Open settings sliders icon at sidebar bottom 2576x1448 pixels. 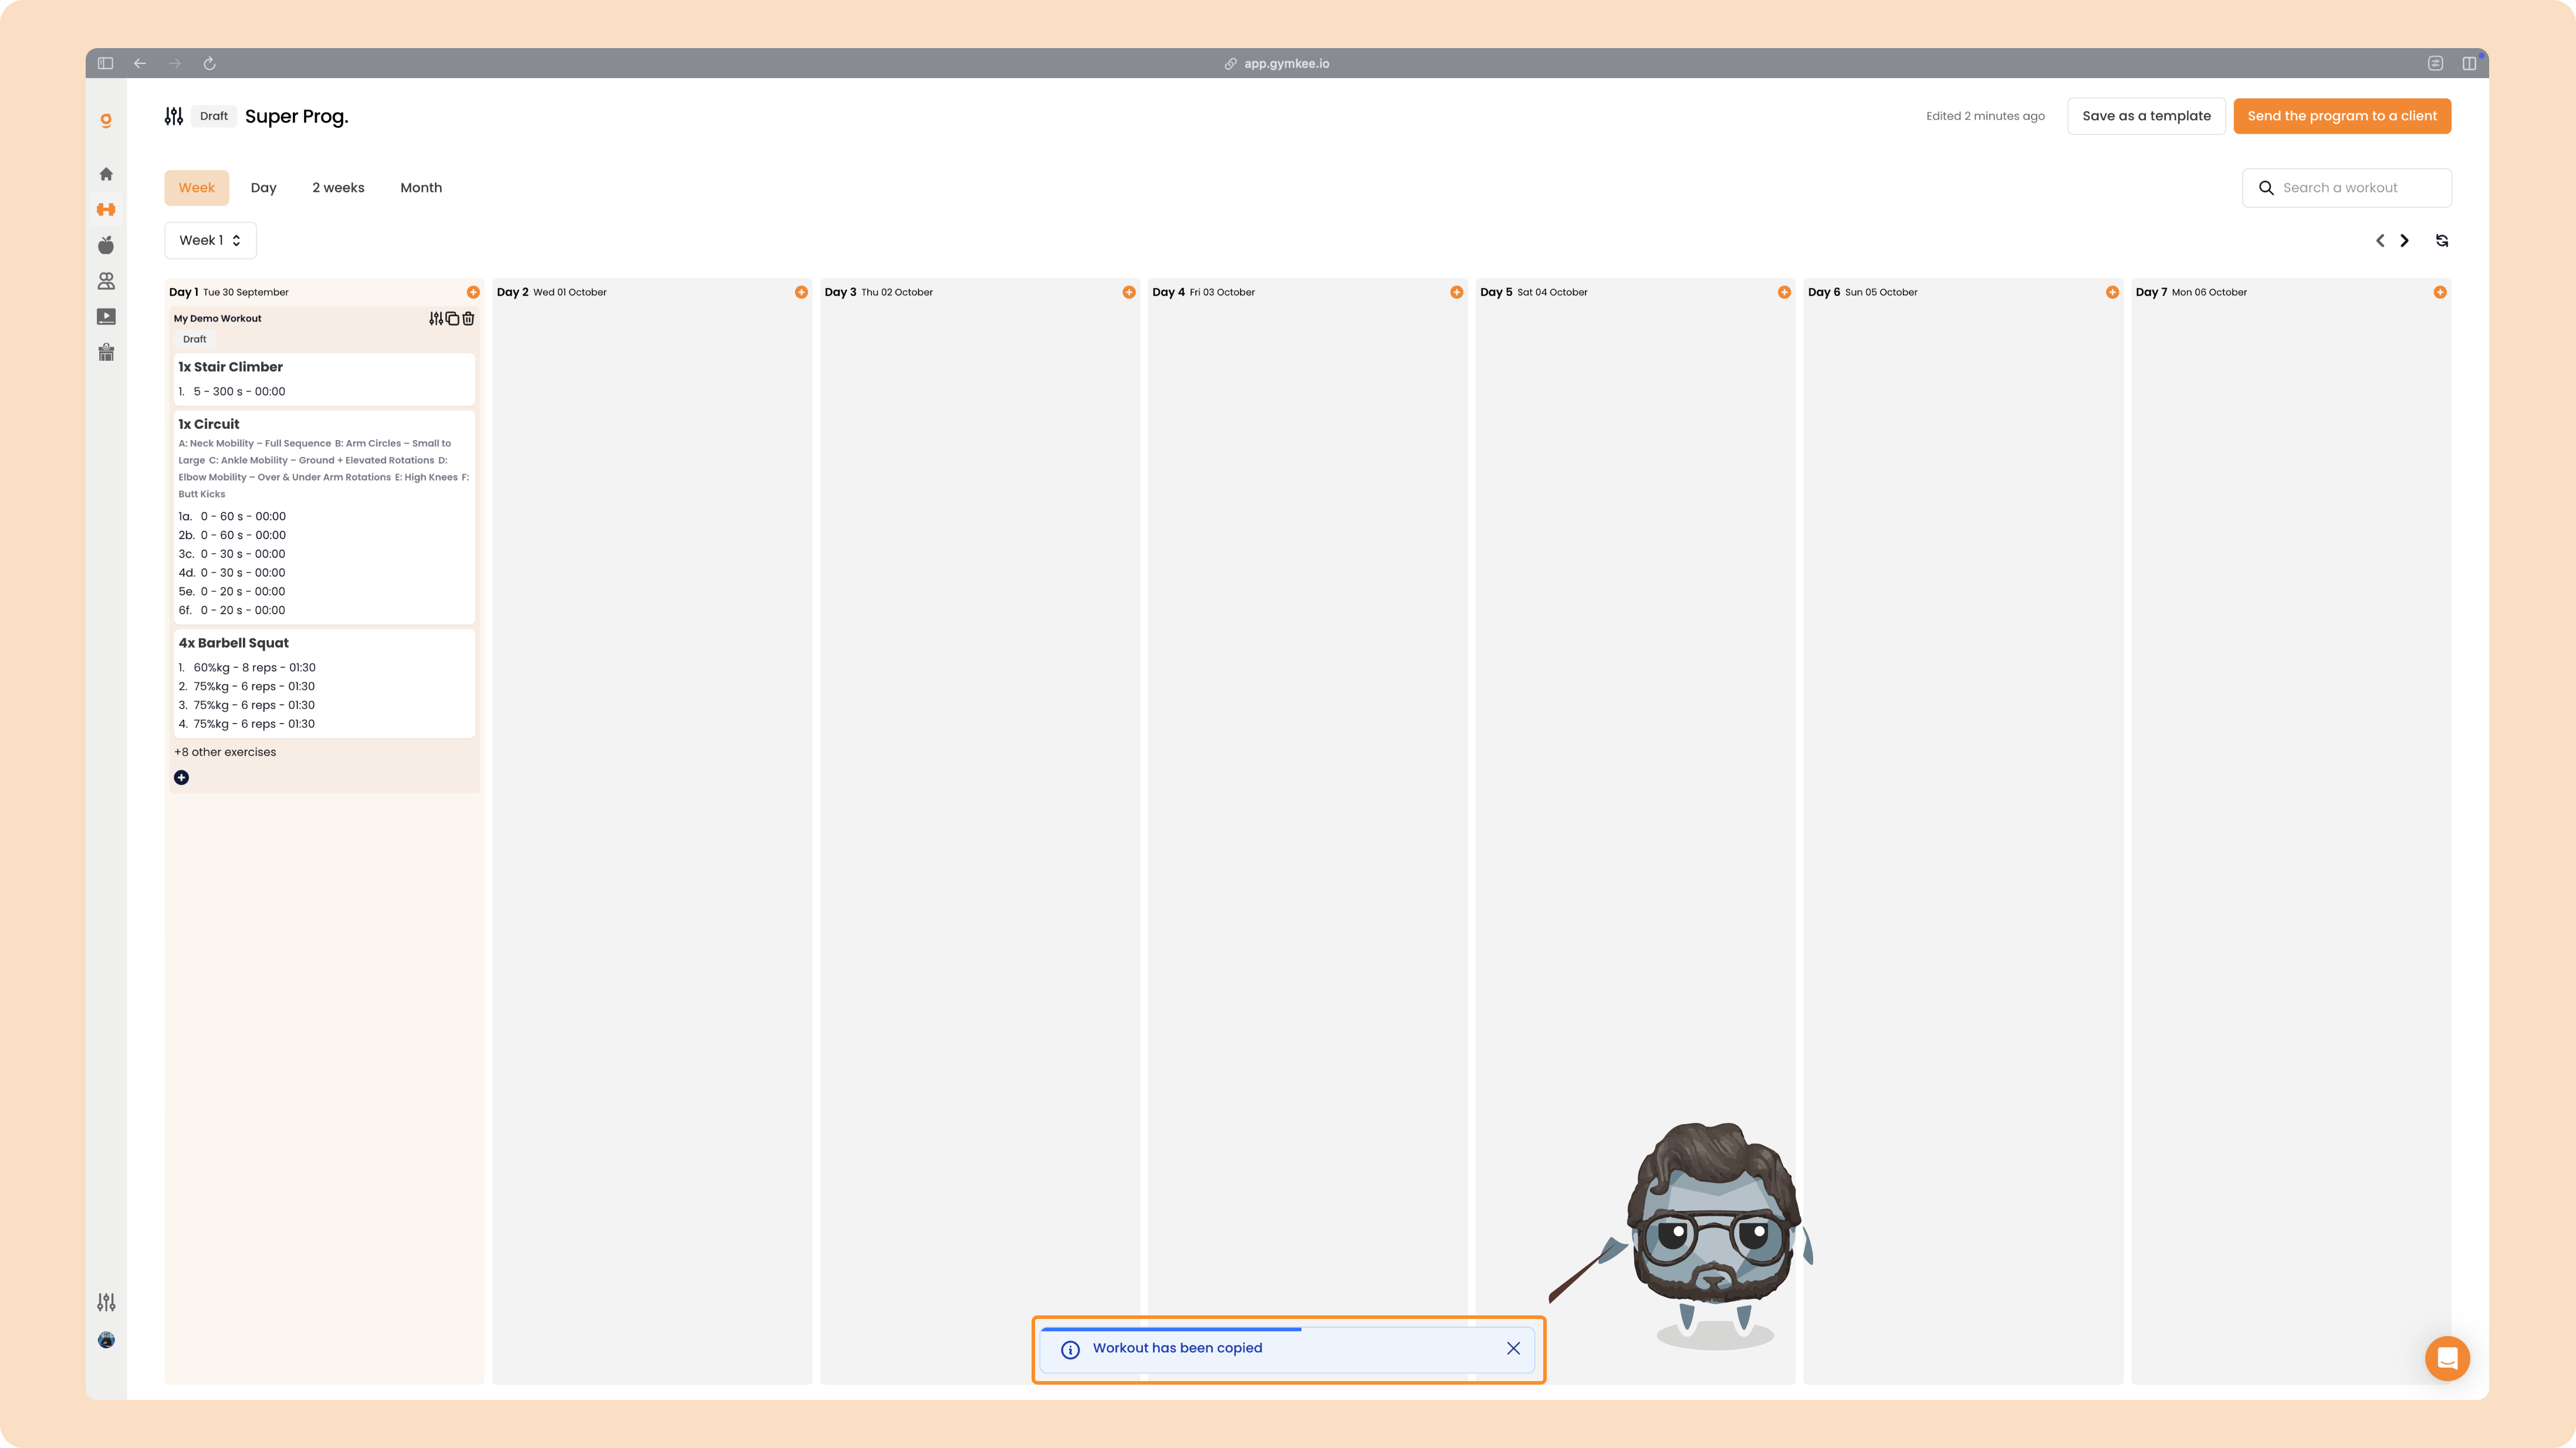106,1302
